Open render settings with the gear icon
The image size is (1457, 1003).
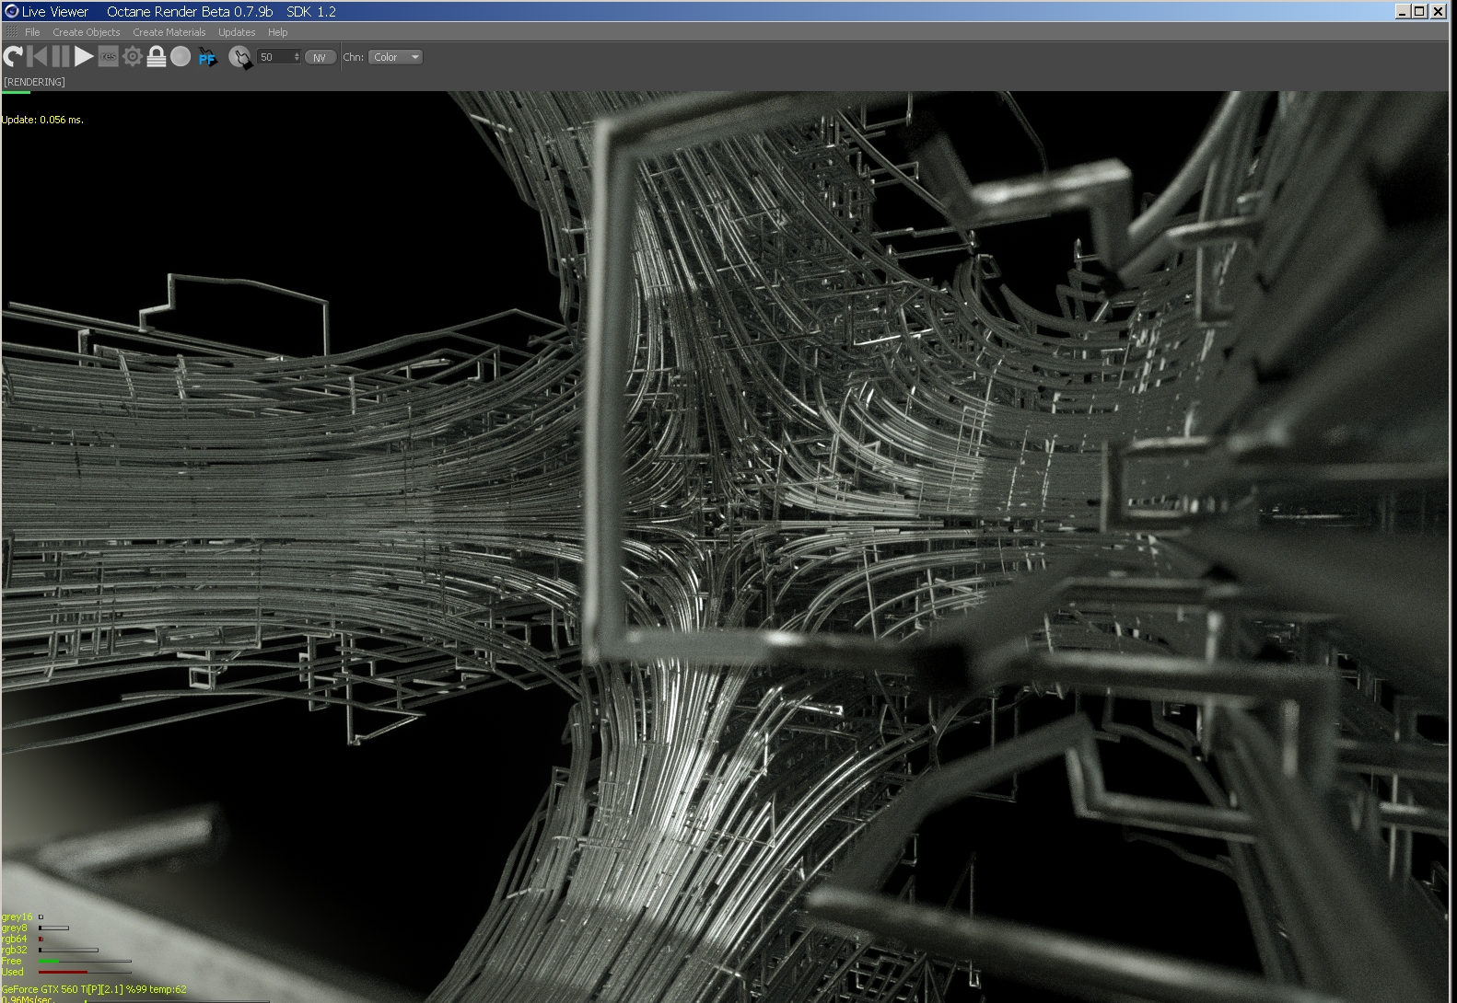click(x=133, y=57)
